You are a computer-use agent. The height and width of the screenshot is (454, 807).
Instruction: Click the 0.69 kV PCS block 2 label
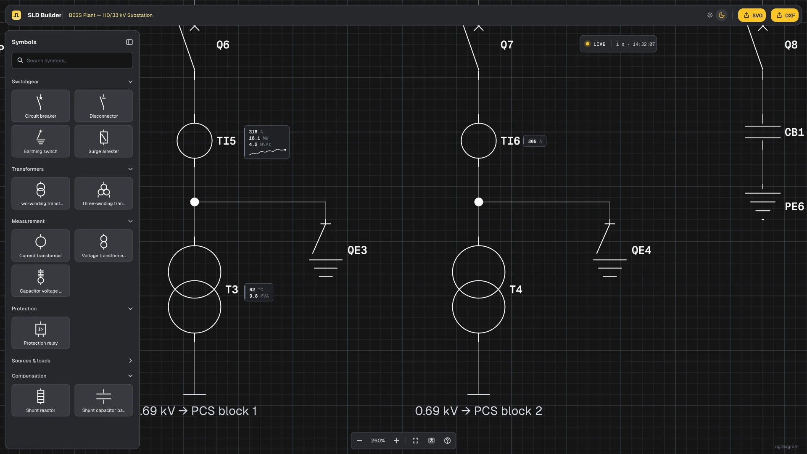point(479,411)
